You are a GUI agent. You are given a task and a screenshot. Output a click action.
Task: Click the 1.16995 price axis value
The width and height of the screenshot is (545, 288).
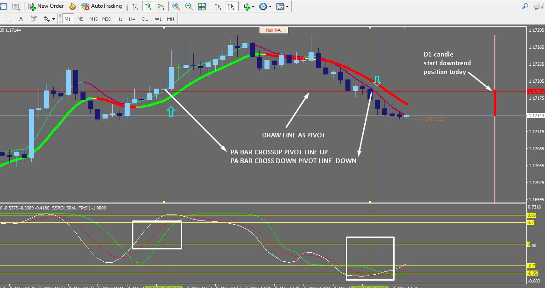536,199
